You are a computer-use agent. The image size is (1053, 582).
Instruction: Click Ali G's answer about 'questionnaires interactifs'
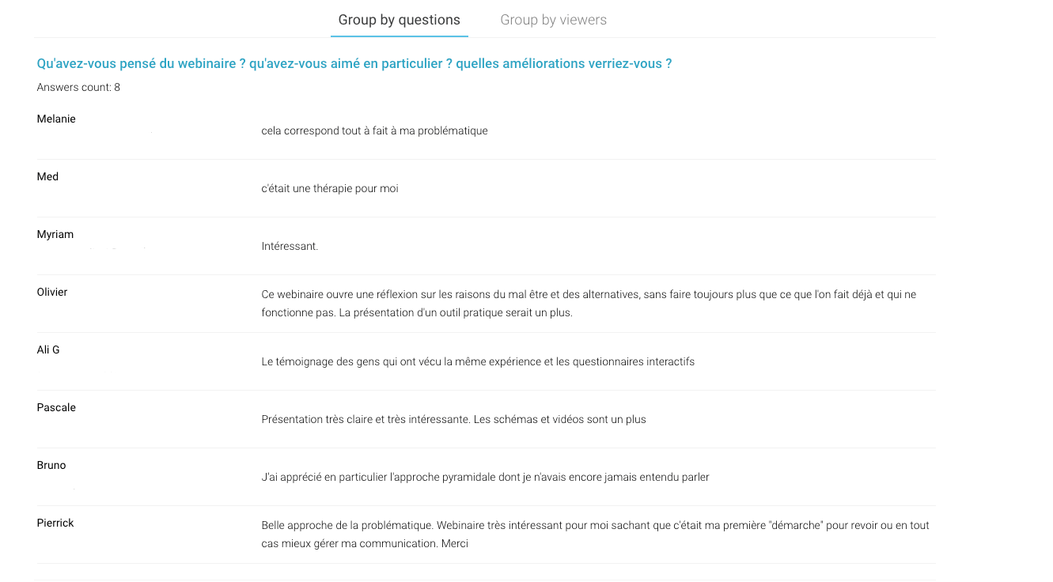(x=478, y=361)
